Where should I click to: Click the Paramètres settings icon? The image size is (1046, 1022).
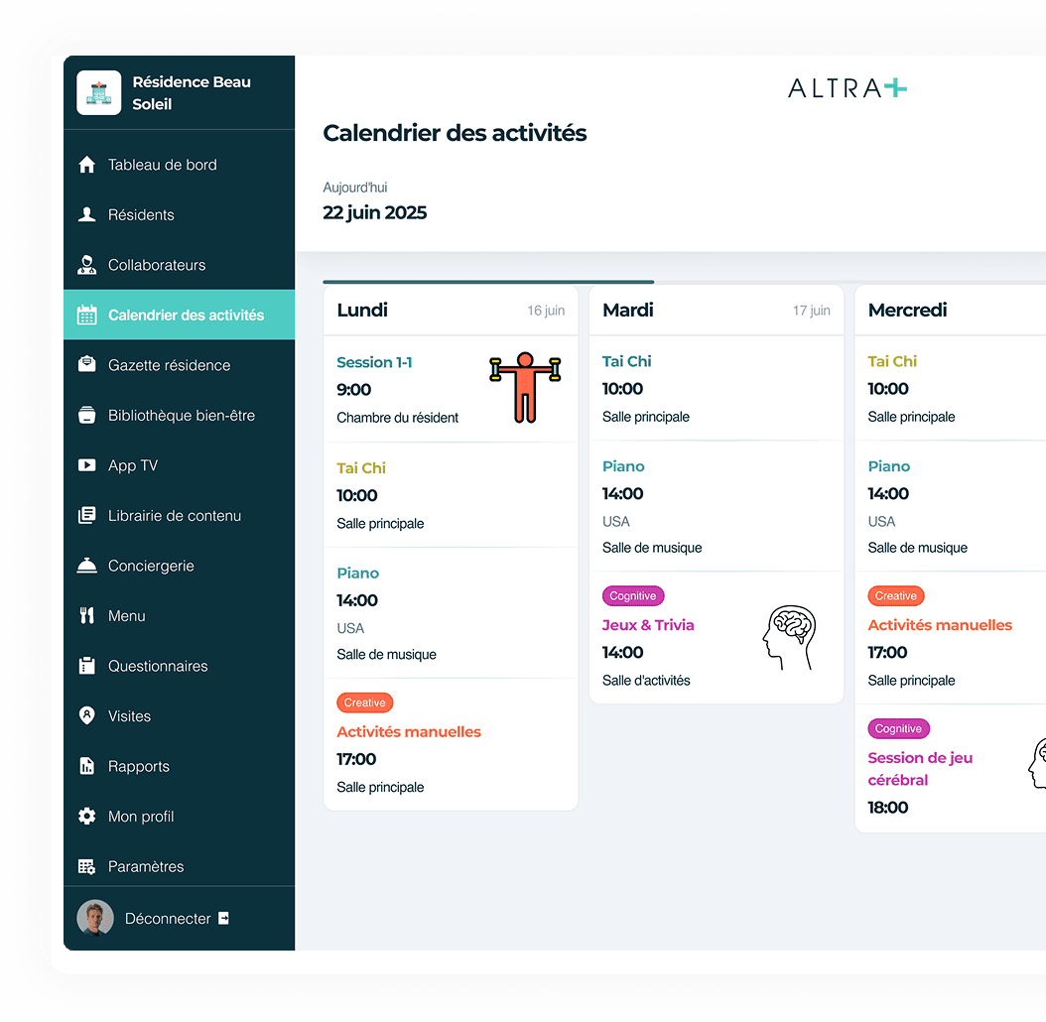tap(87, 866)
